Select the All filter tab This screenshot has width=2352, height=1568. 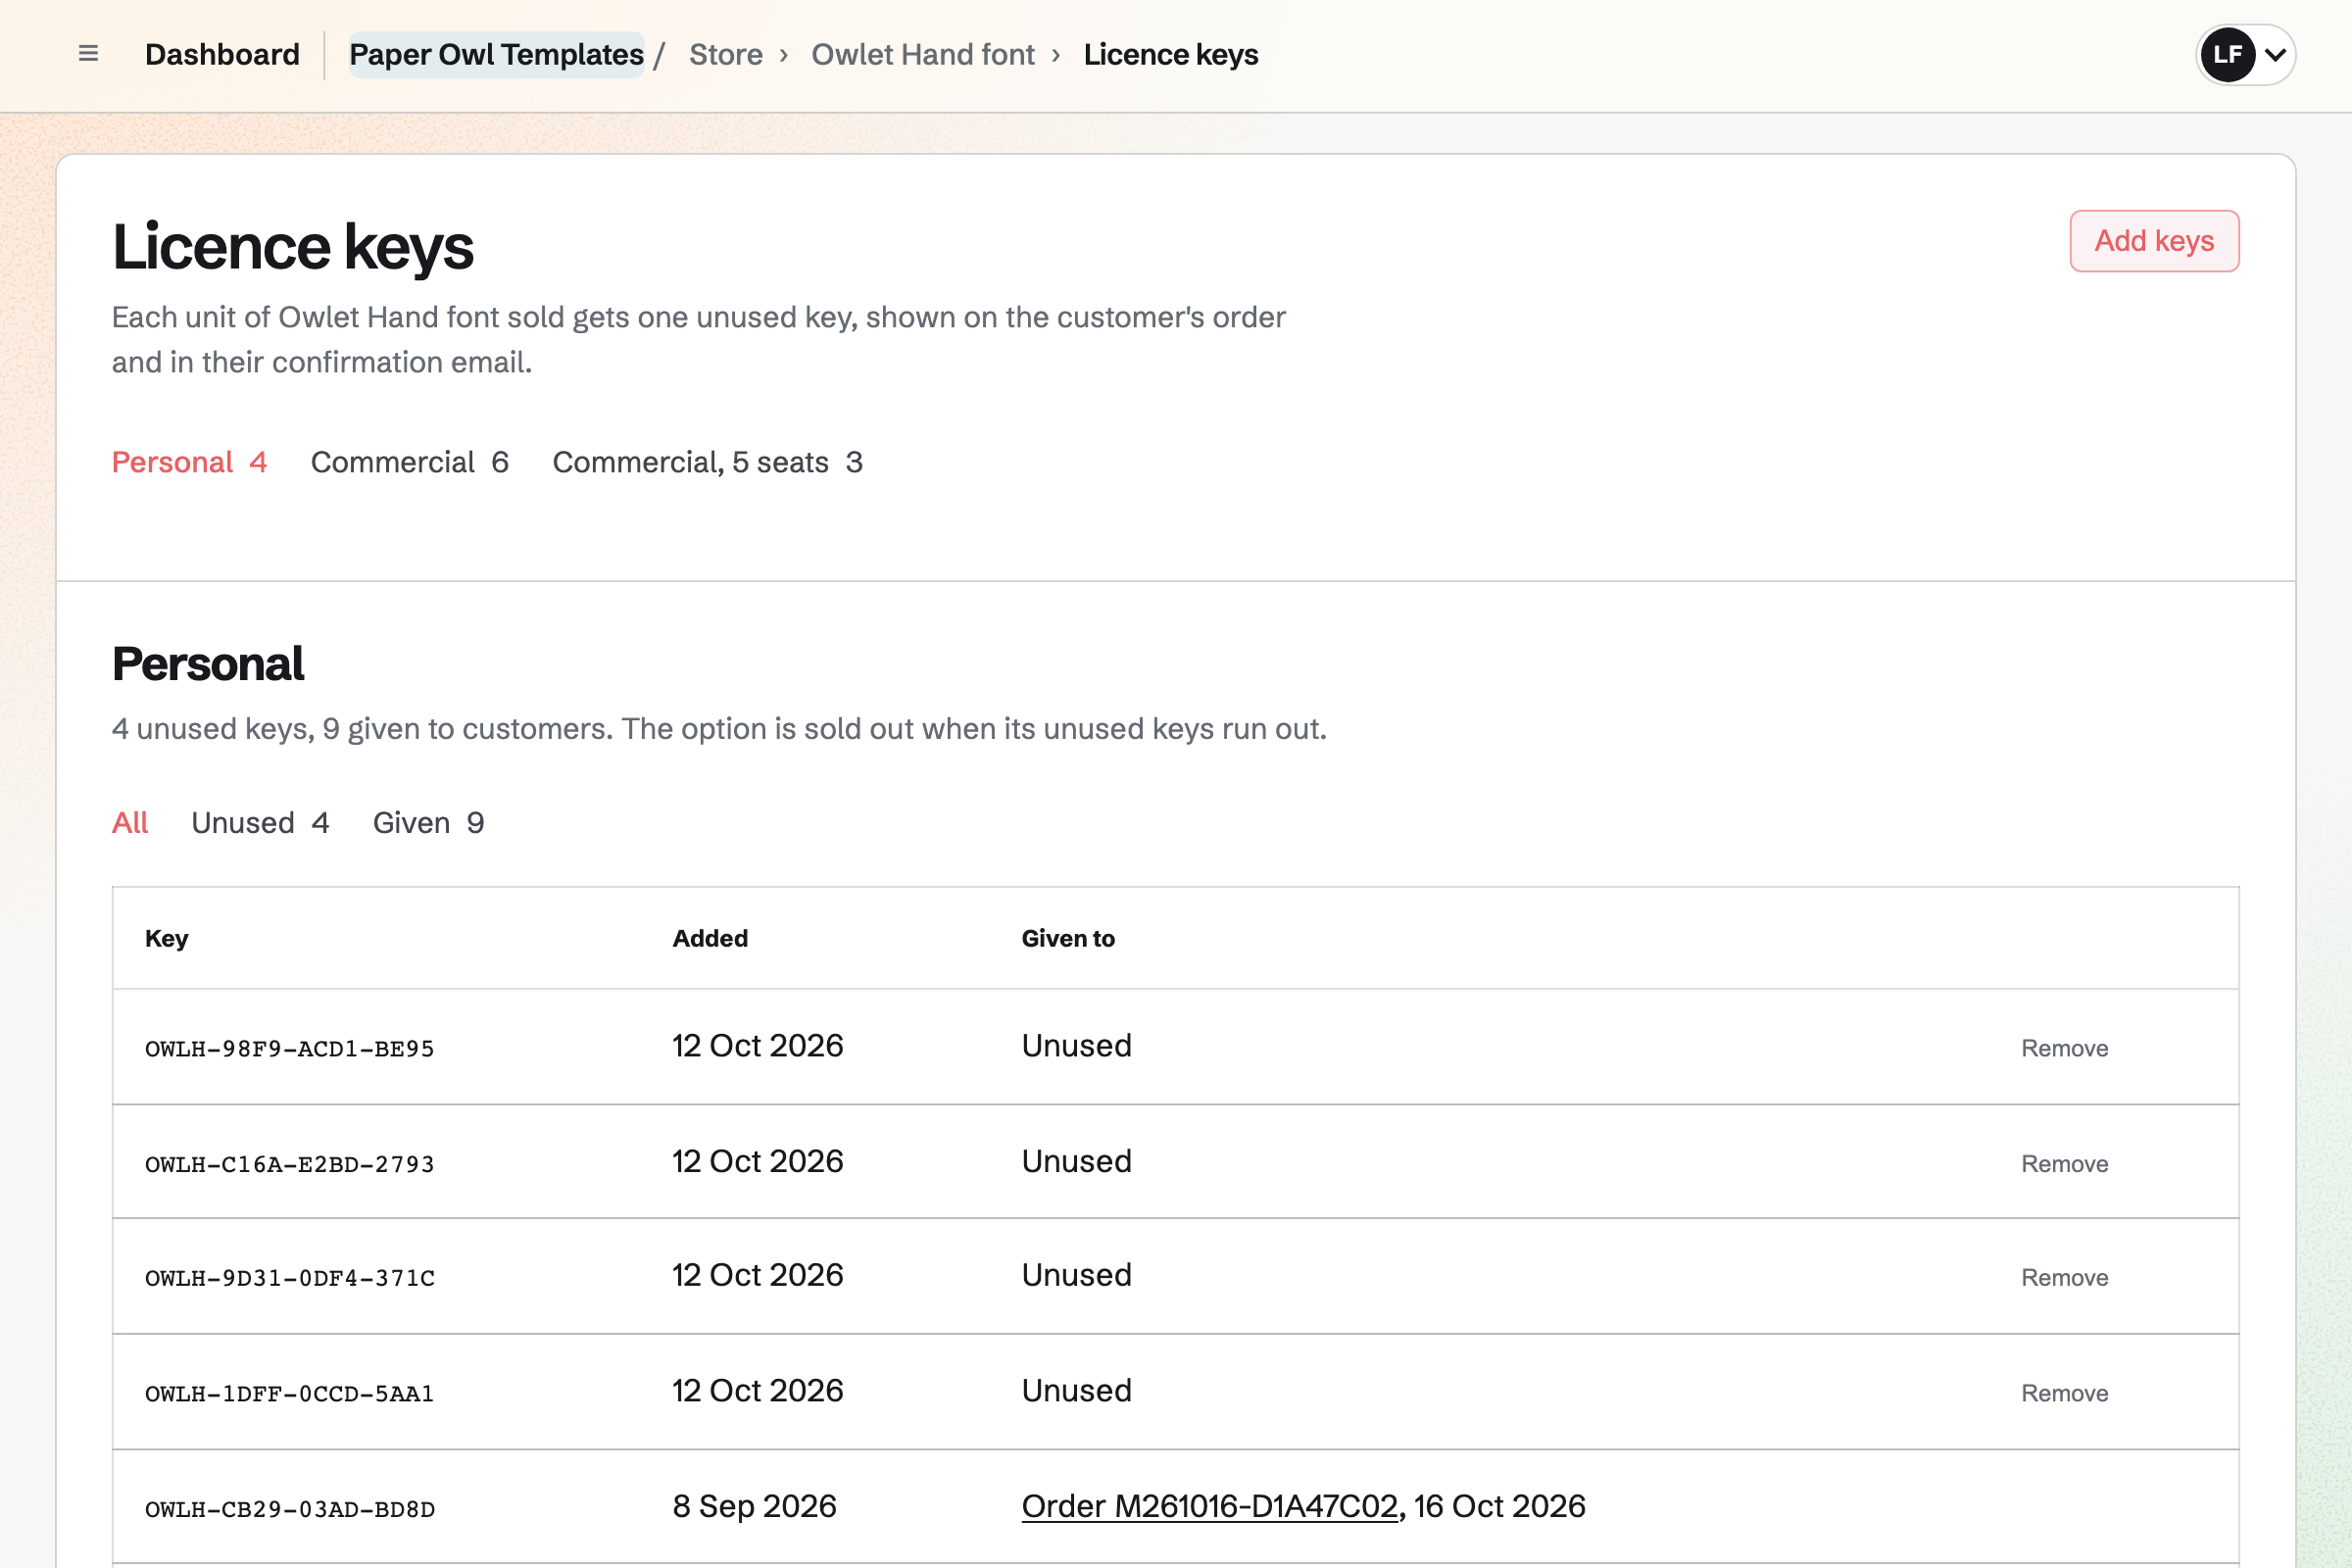(130, 822)
